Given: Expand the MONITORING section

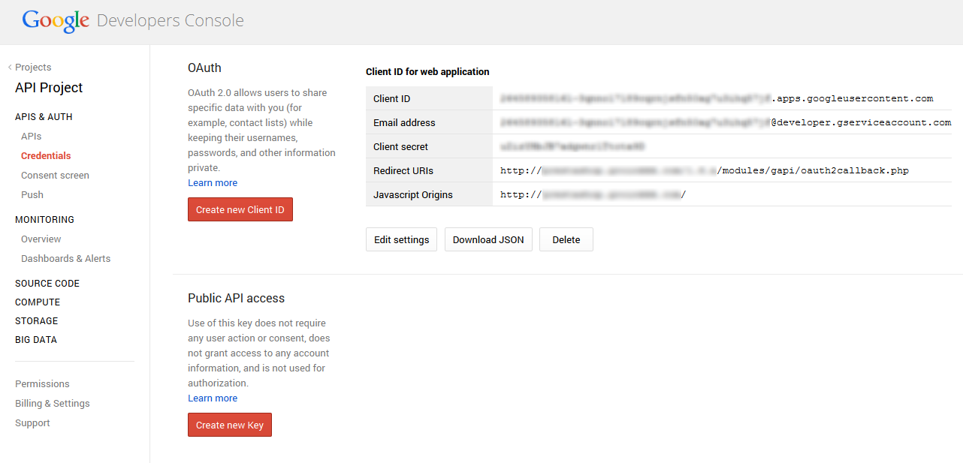Looking at the screenshot, I should [44, 220].
